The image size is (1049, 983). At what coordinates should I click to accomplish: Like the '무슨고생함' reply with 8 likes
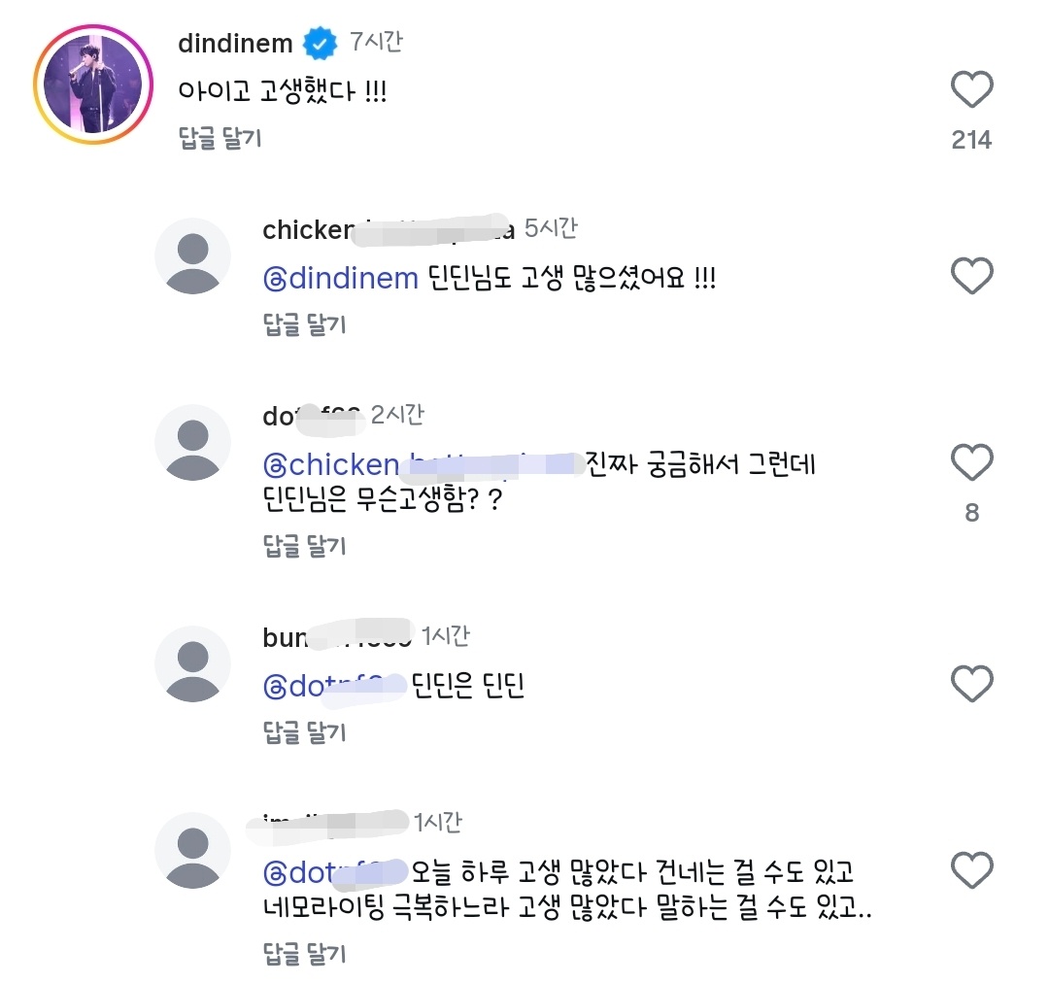[x=970, y=462]
